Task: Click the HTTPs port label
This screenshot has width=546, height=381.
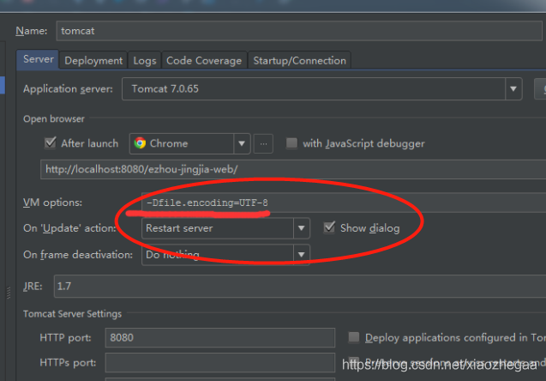Action: (x=68, y=362)
